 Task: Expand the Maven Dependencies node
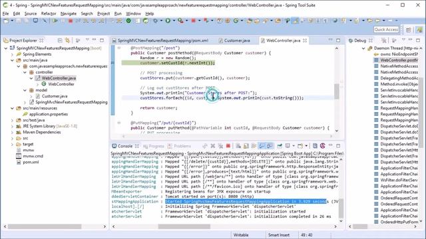(x=12, y=132)
